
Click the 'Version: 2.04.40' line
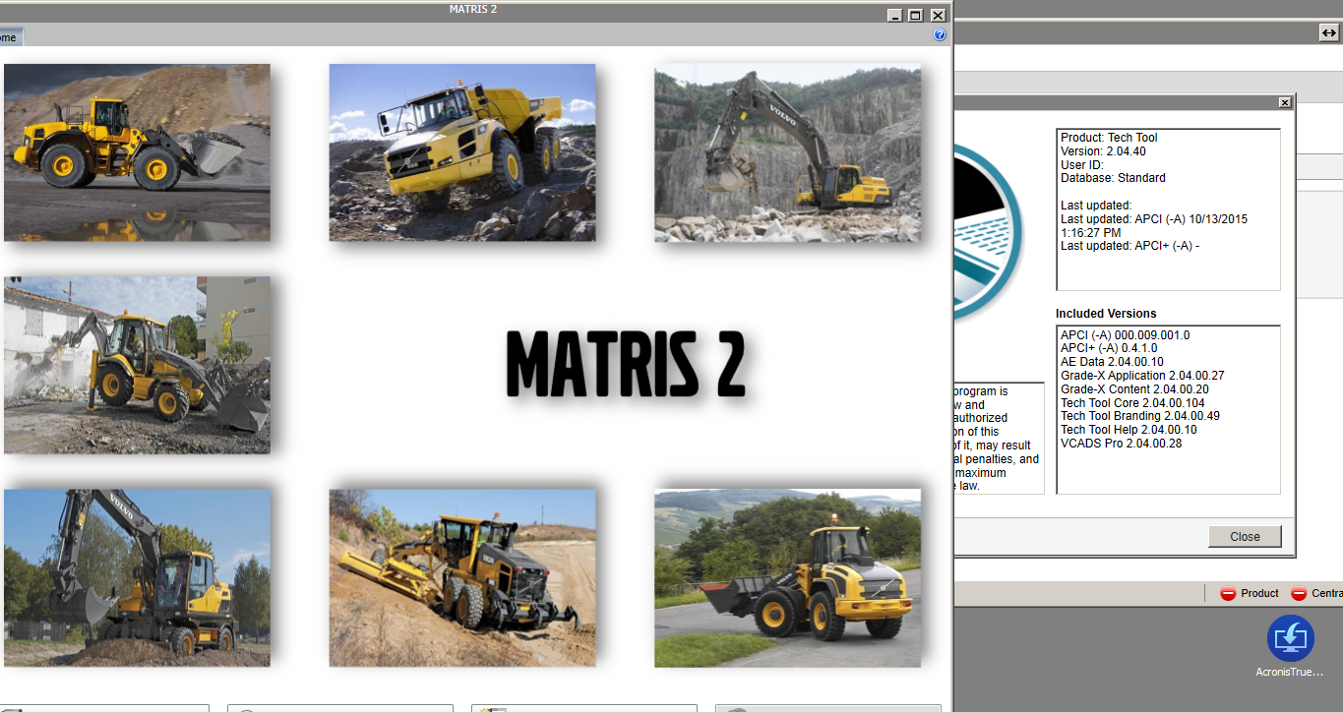(x=1103, y=151)
